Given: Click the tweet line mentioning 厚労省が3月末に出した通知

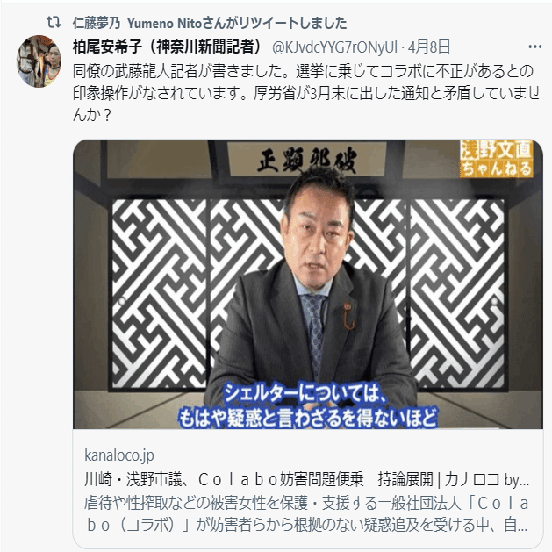Looking at the screenshot, I should click(306, 93).
